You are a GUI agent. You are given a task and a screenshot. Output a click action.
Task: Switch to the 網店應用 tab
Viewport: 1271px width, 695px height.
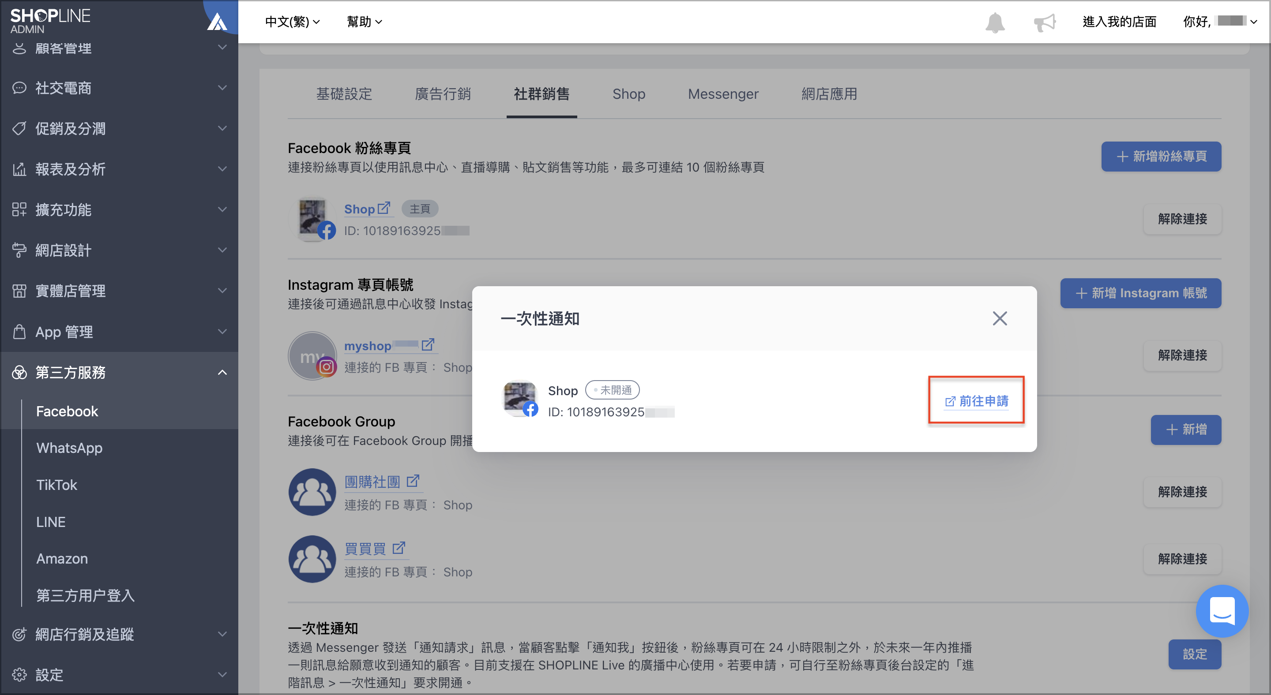(x=829, y=93)
